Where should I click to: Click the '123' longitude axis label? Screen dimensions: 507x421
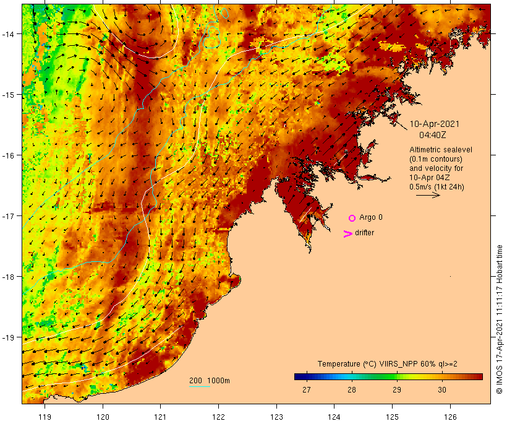point(276,417)
